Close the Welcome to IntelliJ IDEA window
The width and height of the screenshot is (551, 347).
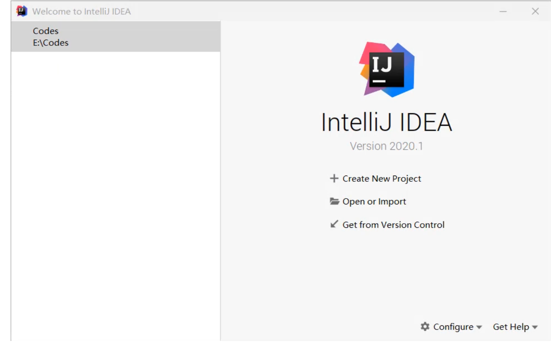535,11
